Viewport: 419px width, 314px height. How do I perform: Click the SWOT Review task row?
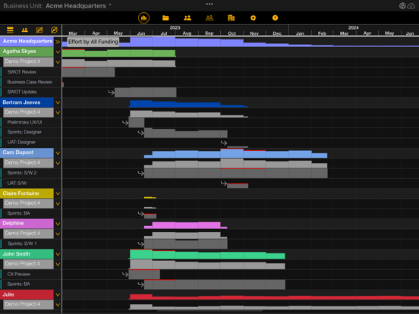click(x=31, y=72)
